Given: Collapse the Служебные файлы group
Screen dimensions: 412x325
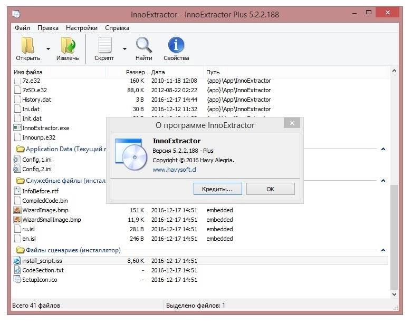Looking at the screenshot, I should pyautogui.click(x=383, y=181).
